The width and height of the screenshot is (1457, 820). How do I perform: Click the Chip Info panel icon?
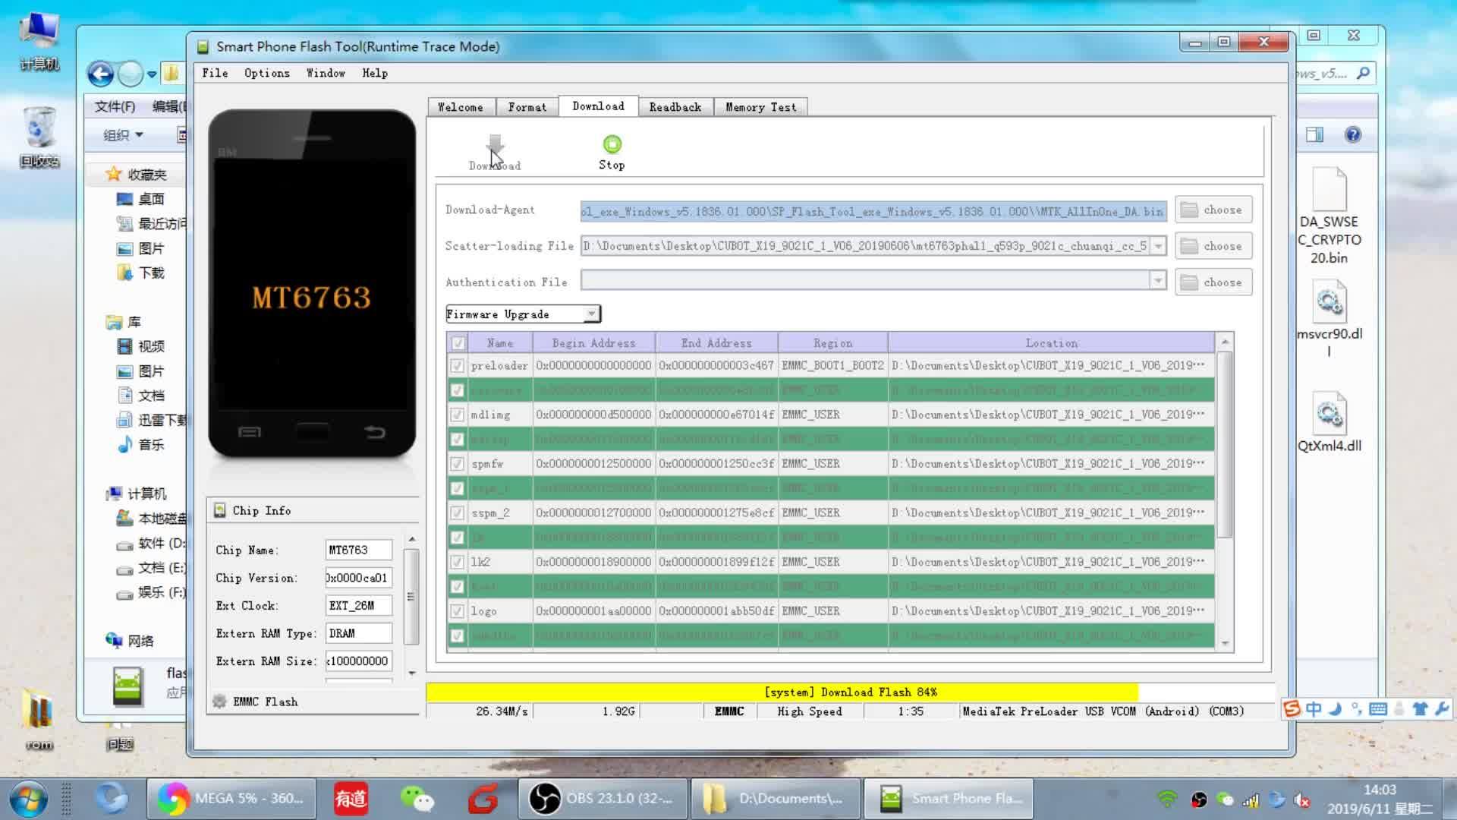(219, 510)
